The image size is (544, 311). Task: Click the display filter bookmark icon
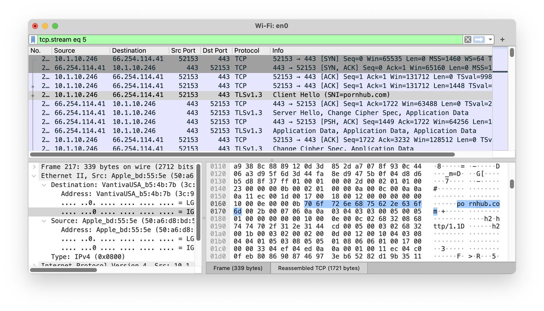tap(34, 39)
